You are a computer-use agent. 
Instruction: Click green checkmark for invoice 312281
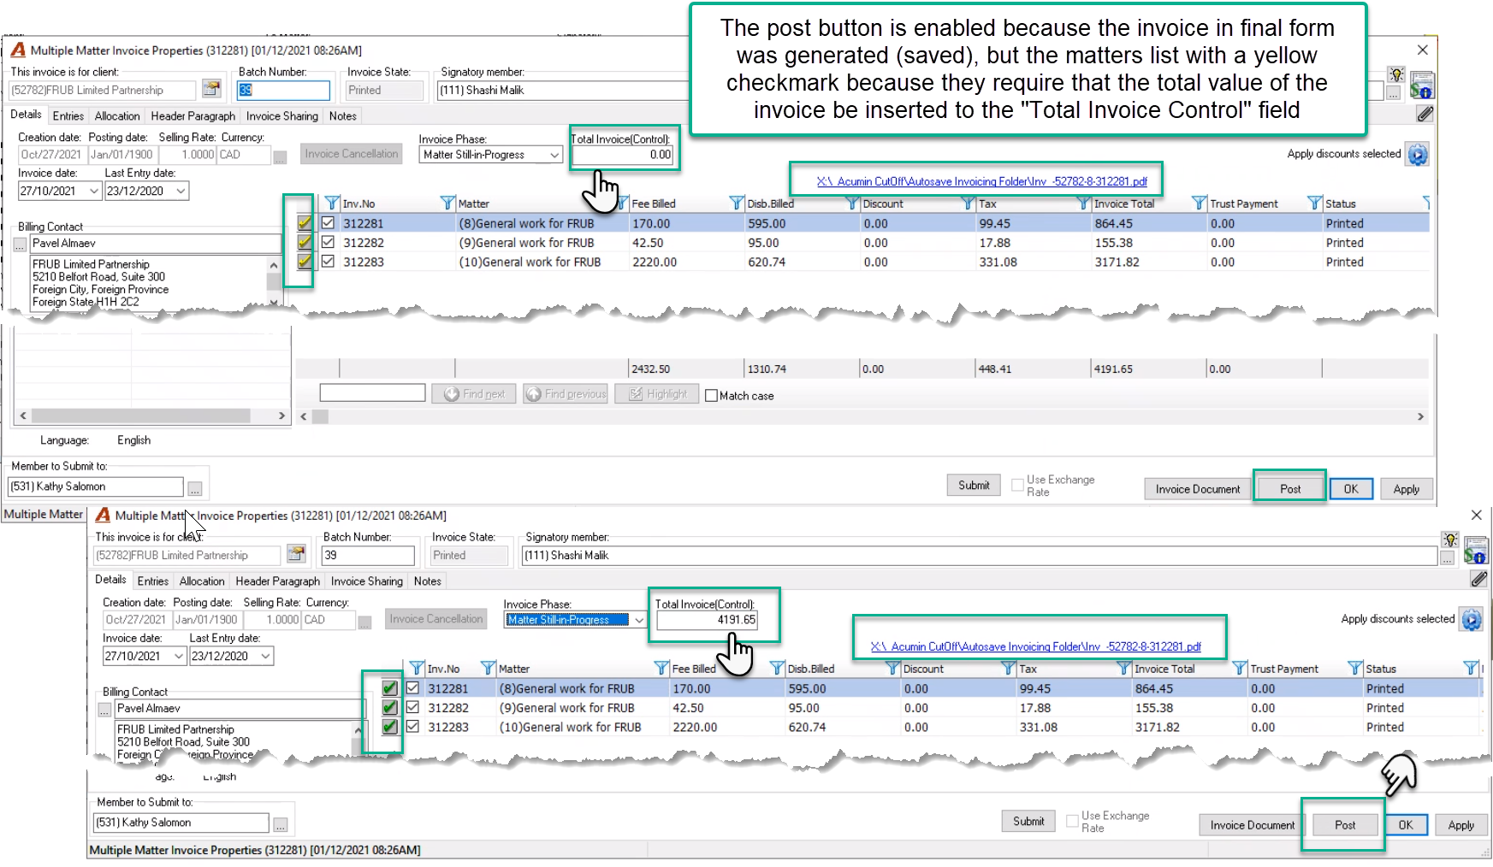click(x=389, y=688)
